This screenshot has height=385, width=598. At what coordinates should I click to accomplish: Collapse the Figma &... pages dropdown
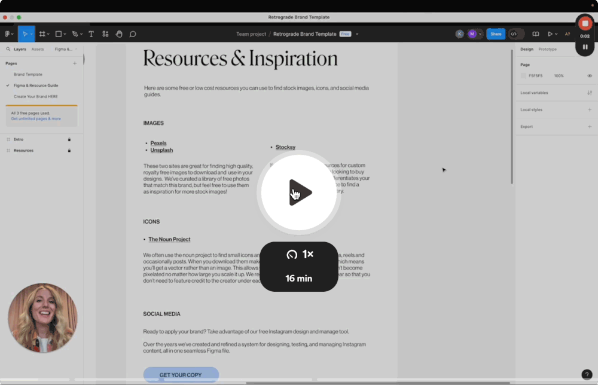tap(65, 49)
